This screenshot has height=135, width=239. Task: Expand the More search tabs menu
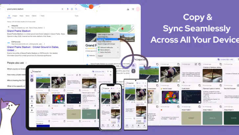(x=42, y=16)
